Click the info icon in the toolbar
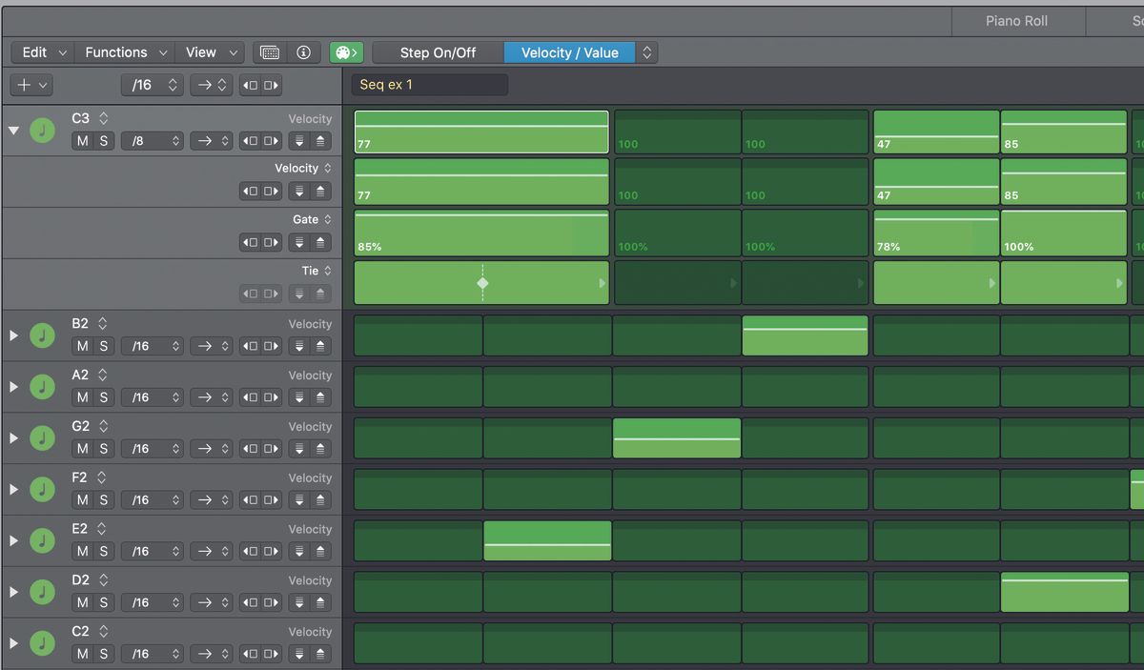Viewport: 1144px width, 670px height. [303, 52]
